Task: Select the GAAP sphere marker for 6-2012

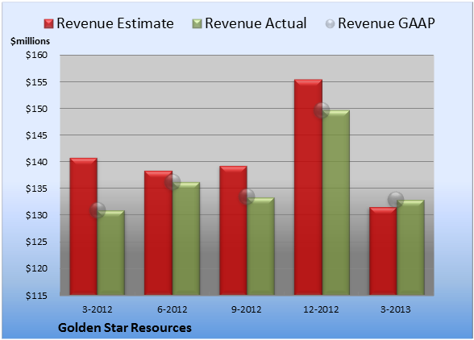Action: coord(173,182)
